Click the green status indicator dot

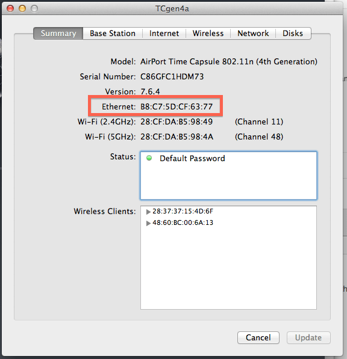coord(149,158)
